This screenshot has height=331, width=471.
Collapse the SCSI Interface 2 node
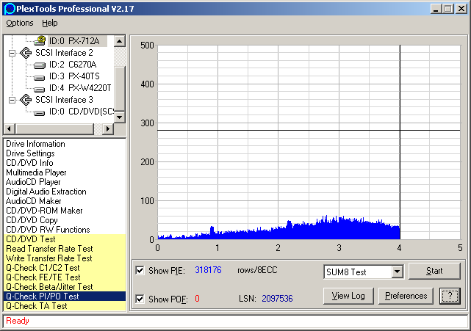point(12,53)
